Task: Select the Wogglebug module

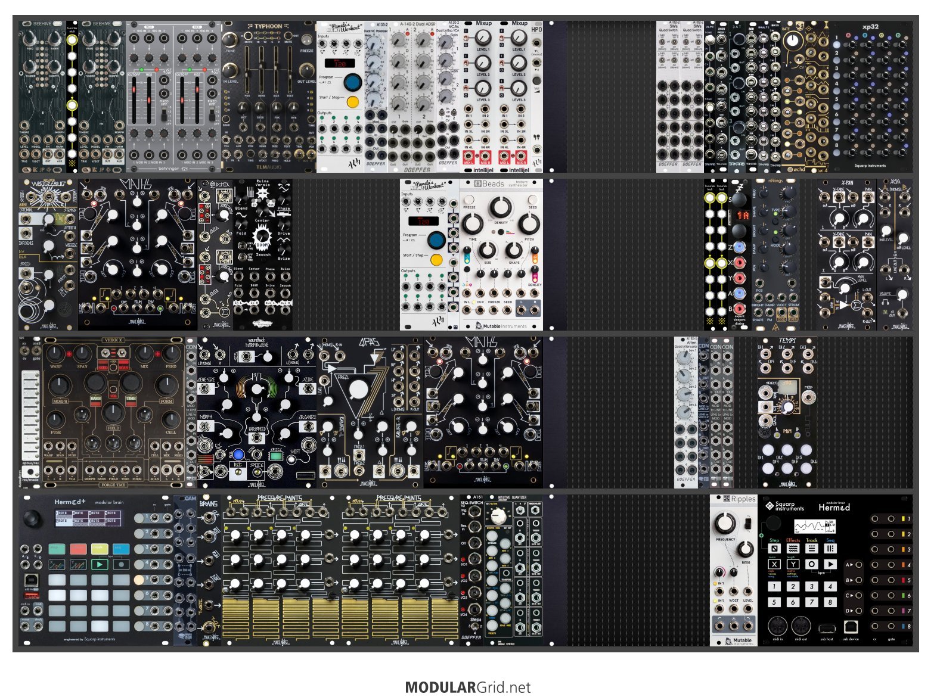Action: [x=48, y=254]
